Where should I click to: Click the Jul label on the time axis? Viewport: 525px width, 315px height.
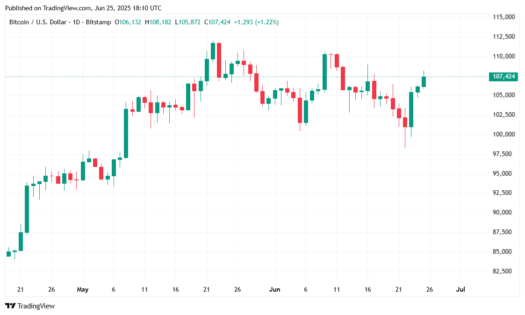[460, 290]
